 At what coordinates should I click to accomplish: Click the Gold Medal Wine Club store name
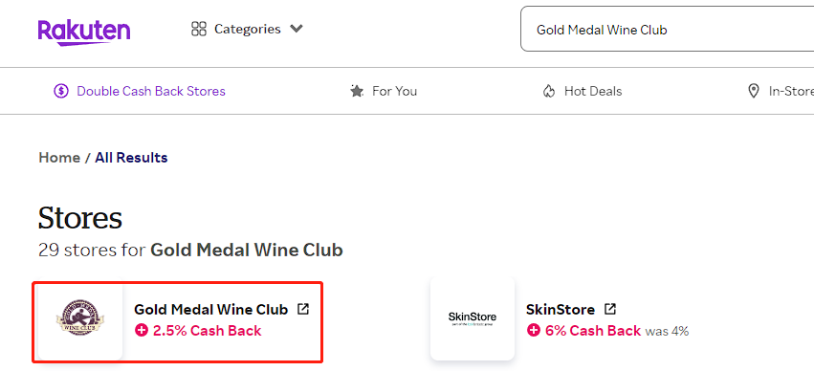210,309
